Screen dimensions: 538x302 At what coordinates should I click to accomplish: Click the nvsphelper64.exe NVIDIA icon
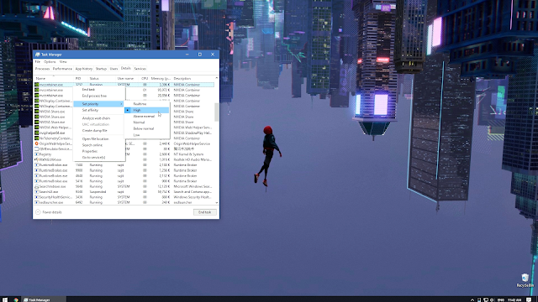pos(36,133)
